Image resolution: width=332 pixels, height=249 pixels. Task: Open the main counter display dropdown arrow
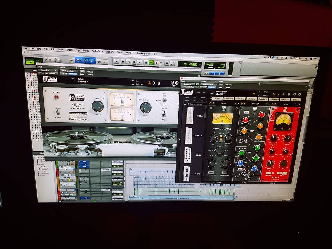tap(200, 65)
